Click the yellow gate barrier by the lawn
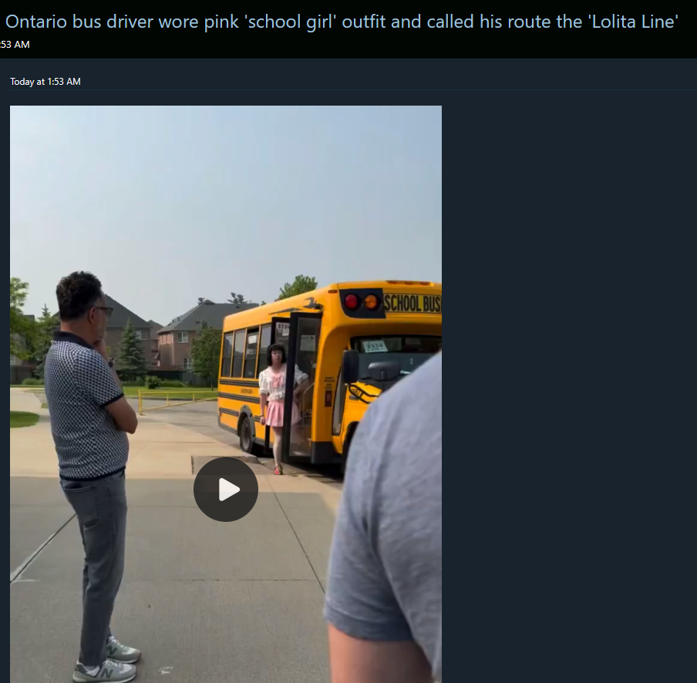This screenshot has width=697, height=683. coord(176,399)
